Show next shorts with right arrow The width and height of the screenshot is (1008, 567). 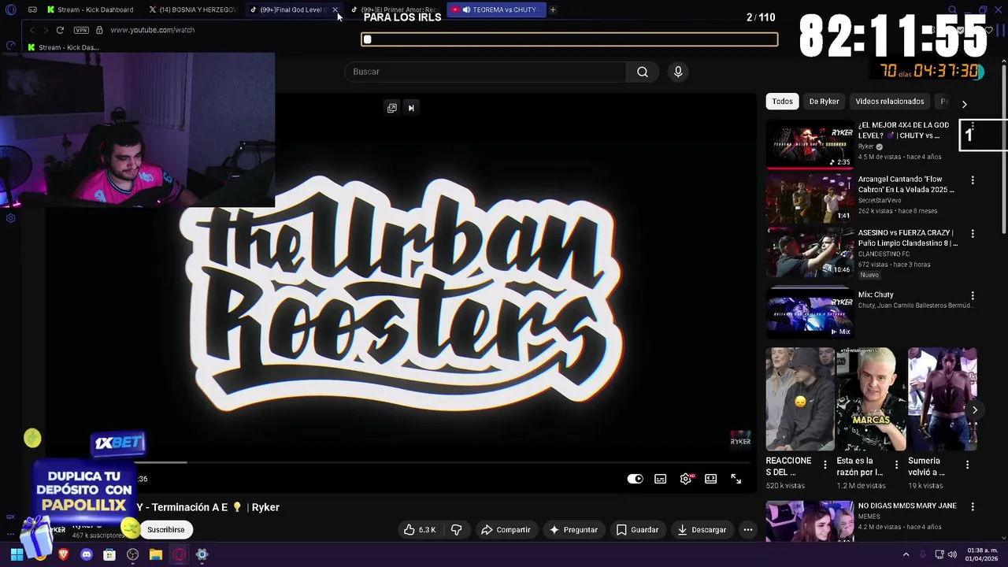(x=975, y=410)
